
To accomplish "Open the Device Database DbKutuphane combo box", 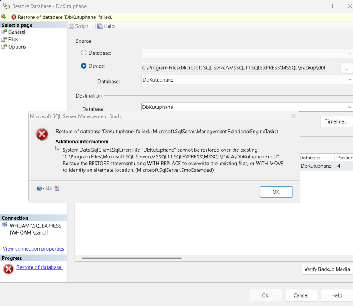I will click(247, 80).
